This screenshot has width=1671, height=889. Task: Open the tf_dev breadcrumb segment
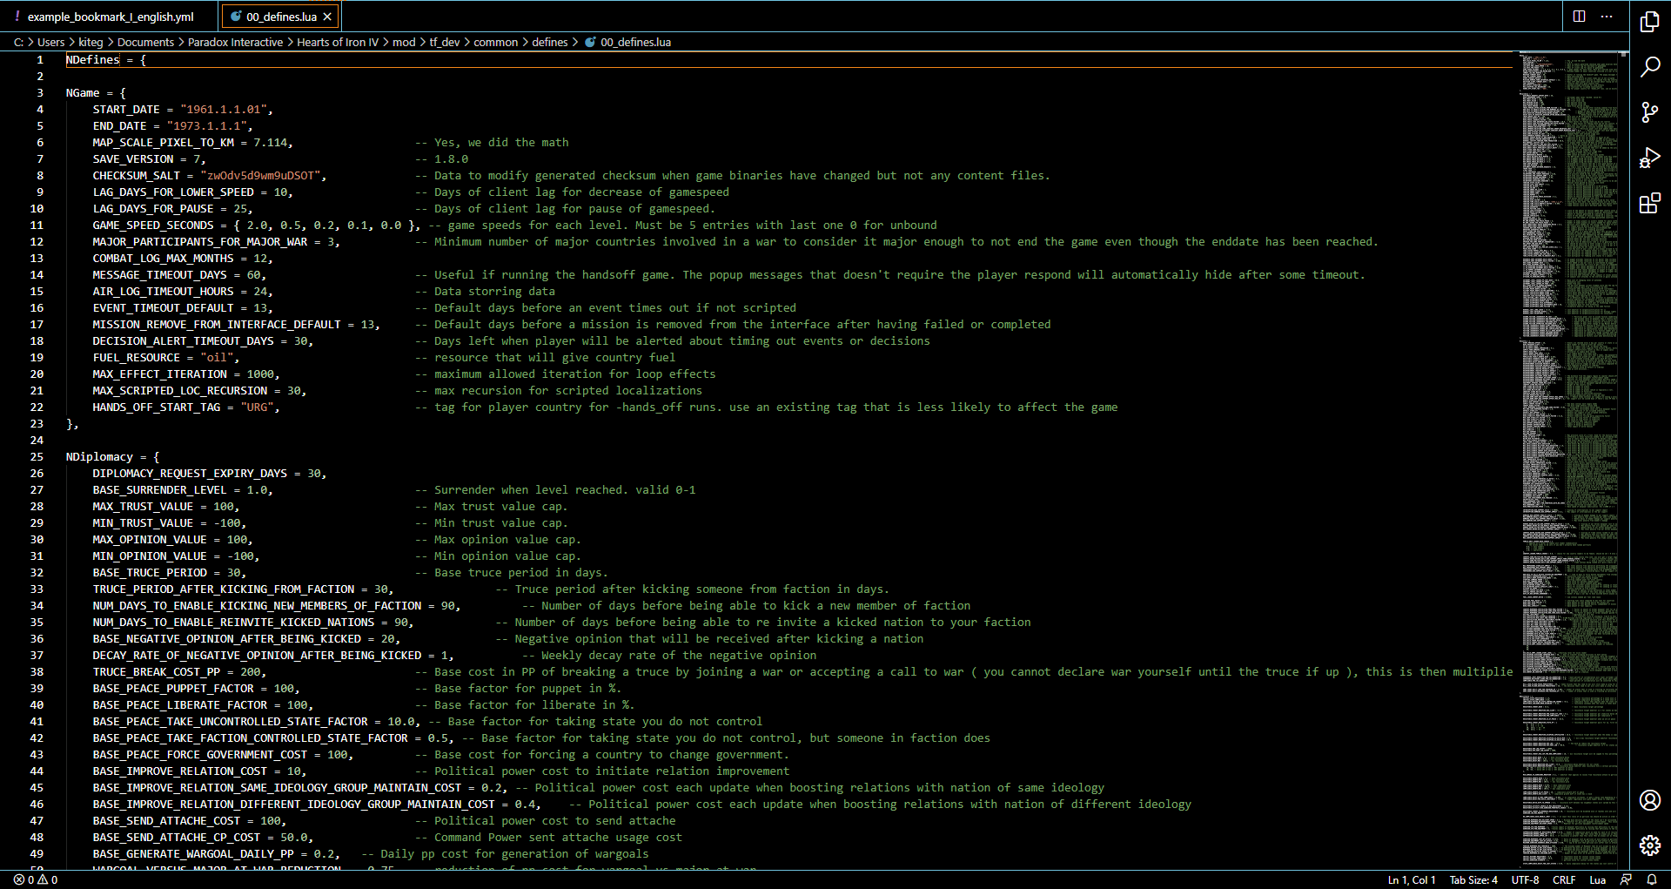pos(445,42)
